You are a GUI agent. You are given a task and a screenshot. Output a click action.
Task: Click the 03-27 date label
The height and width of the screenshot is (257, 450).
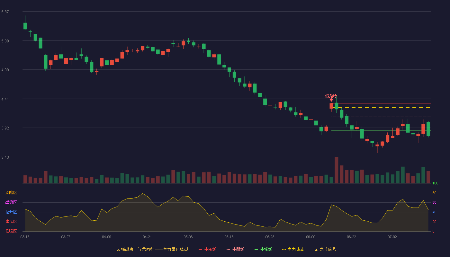[66, 237]
